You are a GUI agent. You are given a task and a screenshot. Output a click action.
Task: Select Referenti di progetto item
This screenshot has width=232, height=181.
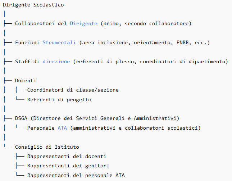tap(59, 99)
